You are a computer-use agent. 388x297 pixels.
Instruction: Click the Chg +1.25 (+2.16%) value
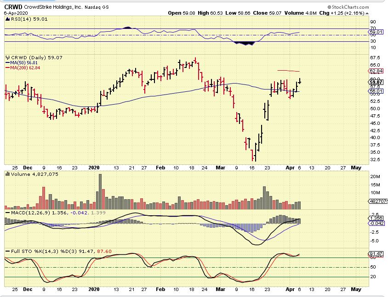(342, 13)
